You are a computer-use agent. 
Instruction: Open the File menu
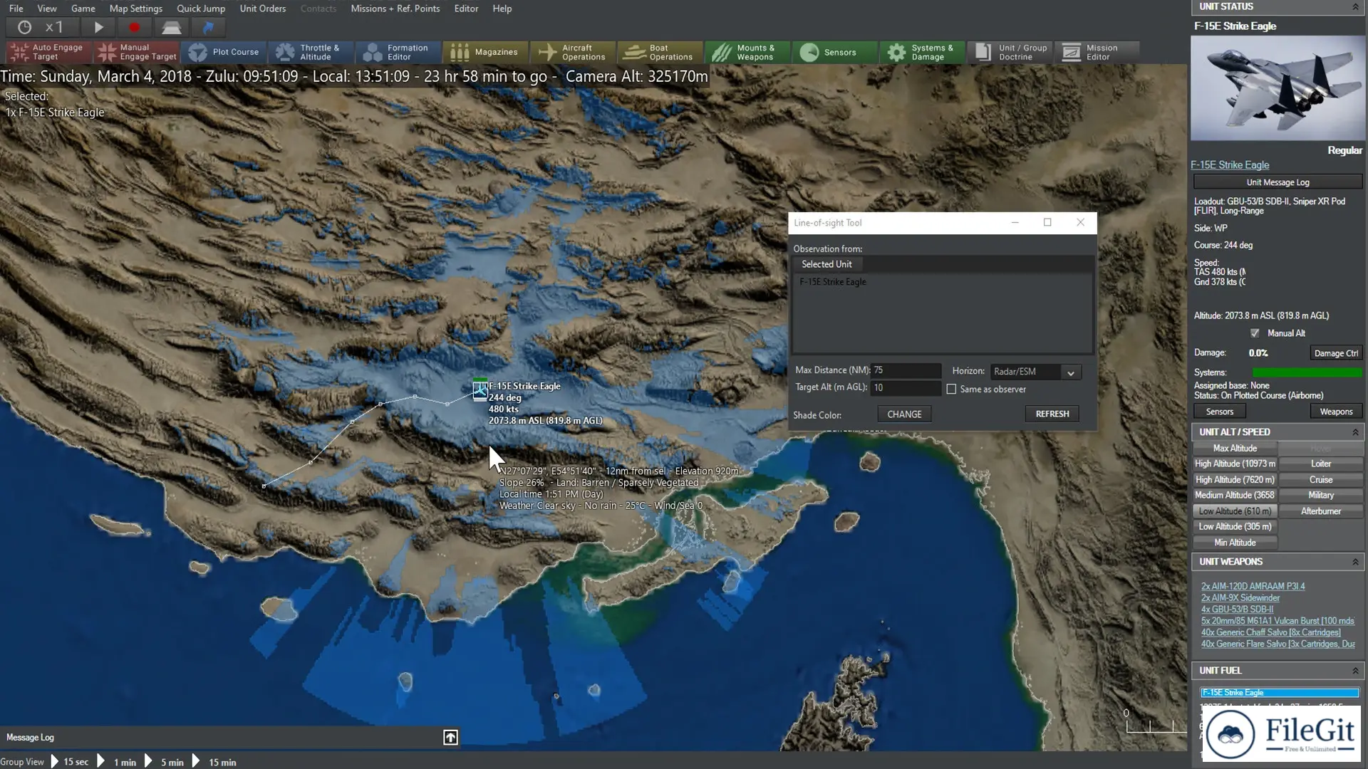16,9
